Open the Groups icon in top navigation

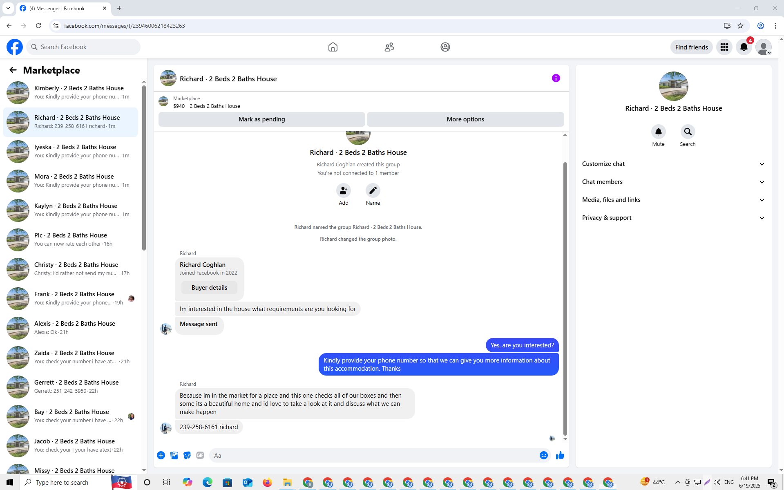coord(445,47)
